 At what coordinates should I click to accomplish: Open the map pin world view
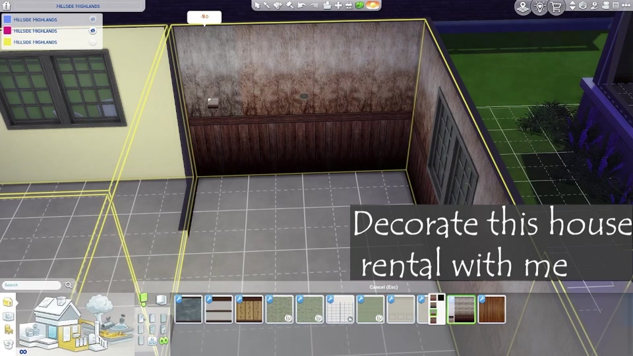pos(523,7)
